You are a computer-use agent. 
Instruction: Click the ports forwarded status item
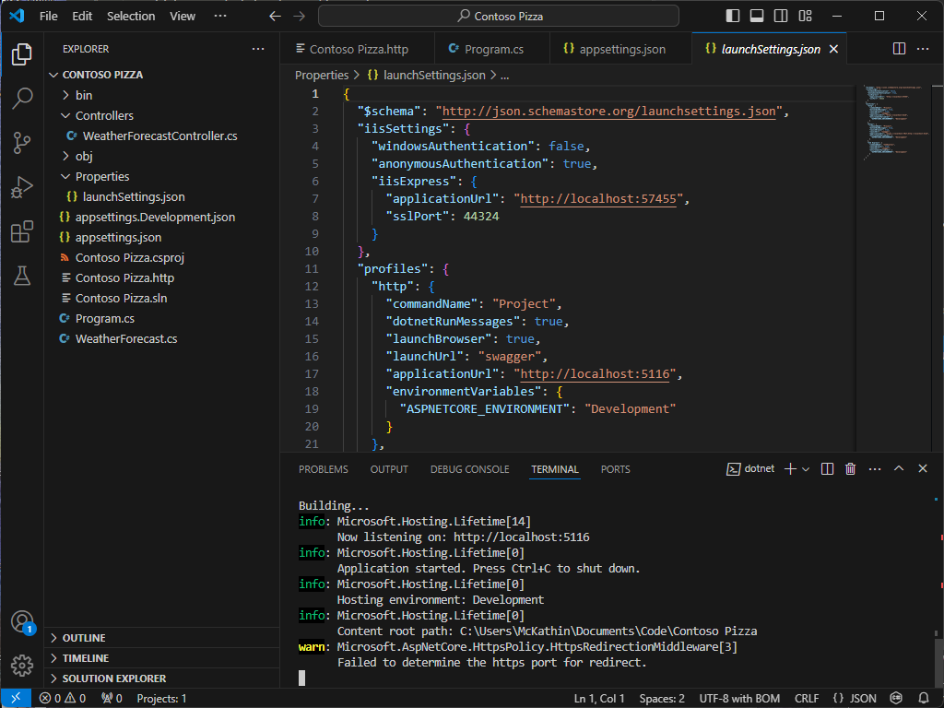(112, 699)
